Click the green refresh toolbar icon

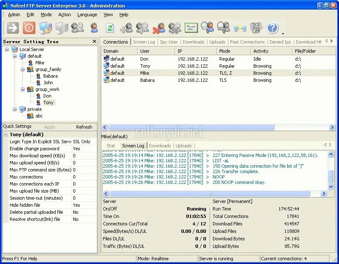click(110, 28)
